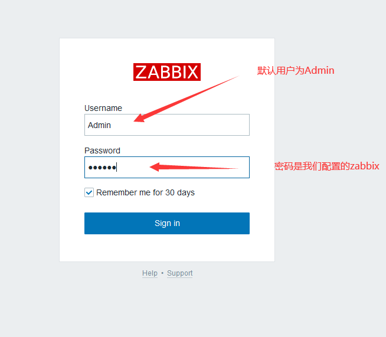This screenshot has height=337, width=386.
Task: Click the dot separator between Help and Support
Action: click(x=162, y=273)
